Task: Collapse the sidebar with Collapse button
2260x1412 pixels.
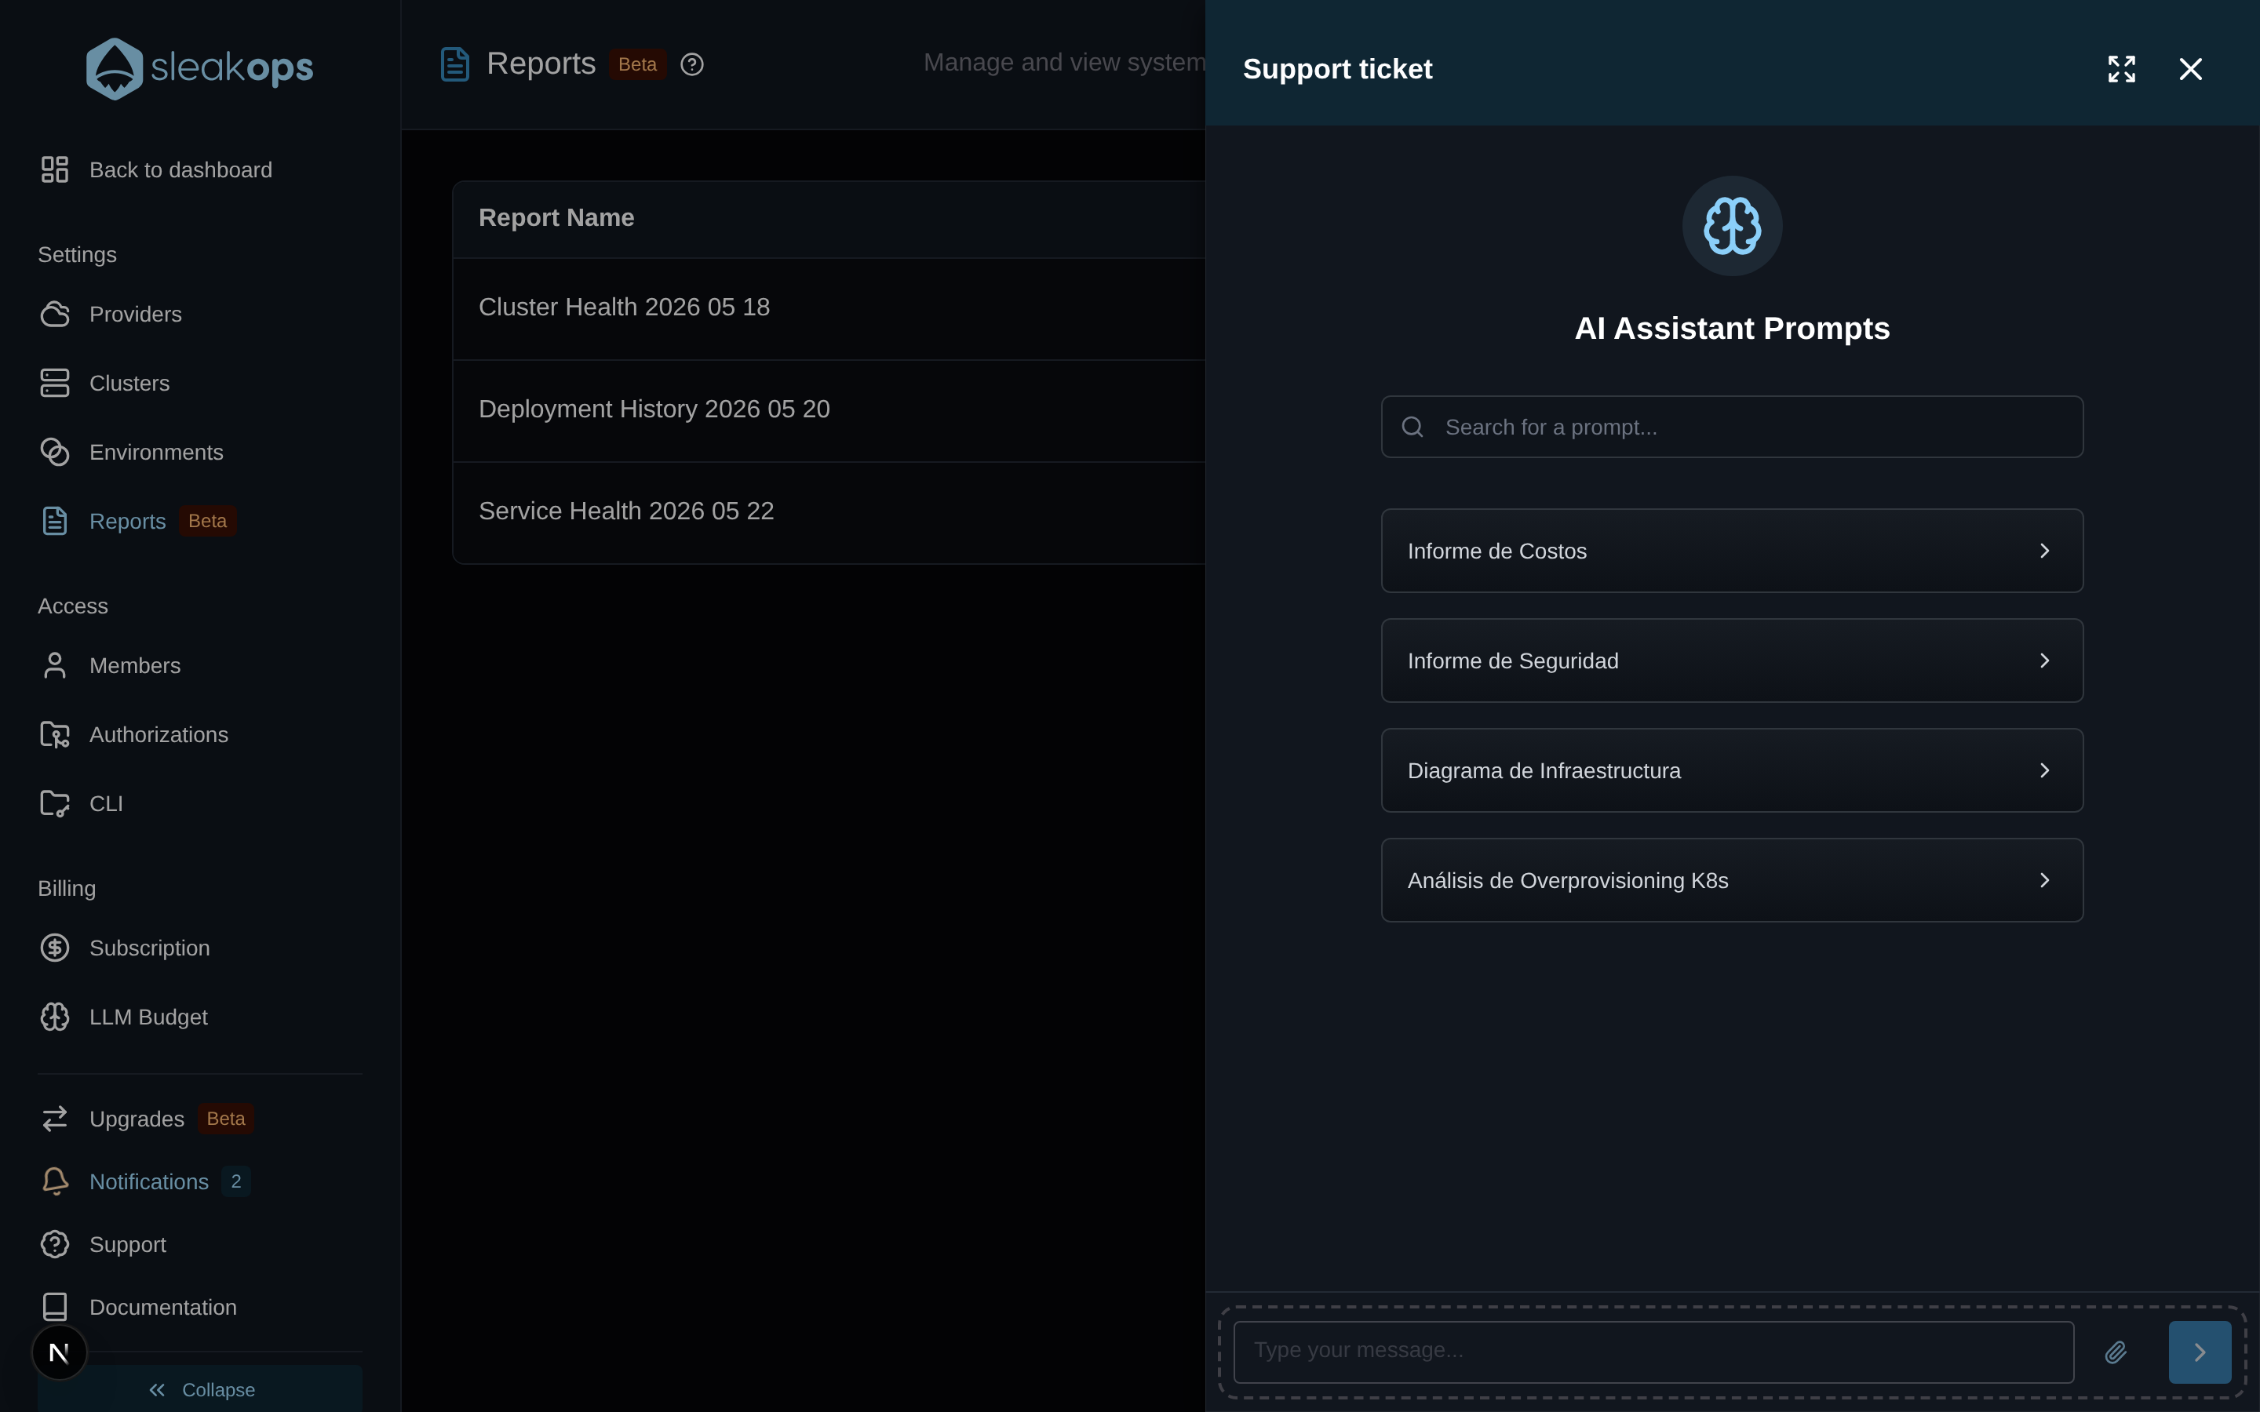Action: (x=200, y=1389)
